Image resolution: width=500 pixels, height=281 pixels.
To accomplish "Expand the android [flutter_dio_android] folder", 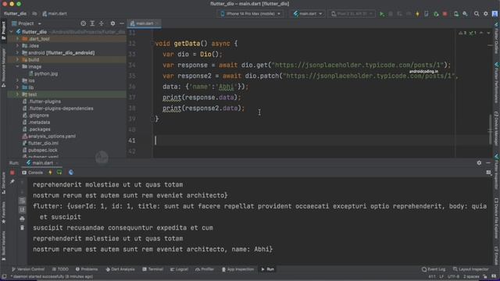I will [17, 53].
